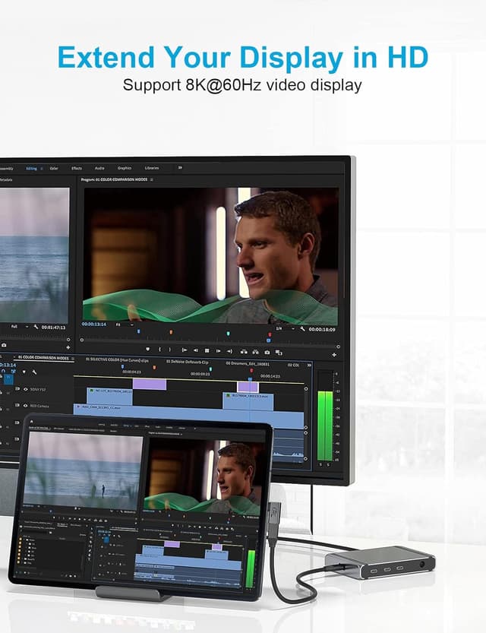Toggle visibility eye for SONY FS7 track
486x633 pixels.
[x=25, y=388]
